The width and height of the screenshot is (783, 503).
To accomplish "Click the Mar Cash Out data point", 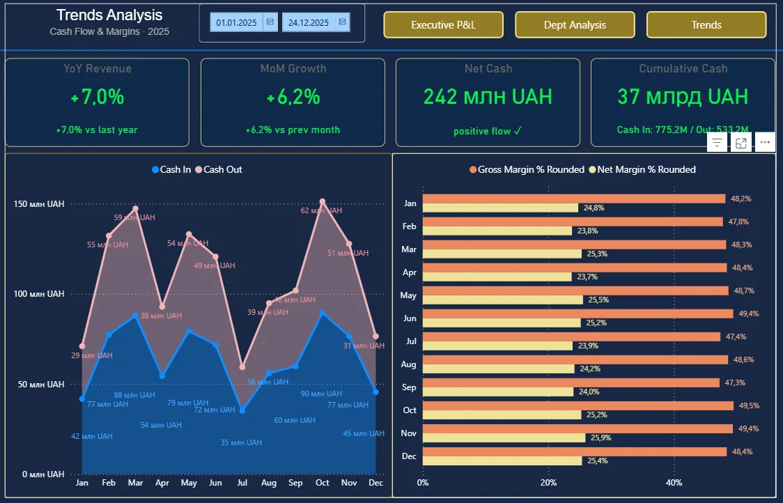I will pos(135,208).
